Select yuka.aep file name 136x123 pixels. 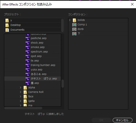[x=37, y=70]
